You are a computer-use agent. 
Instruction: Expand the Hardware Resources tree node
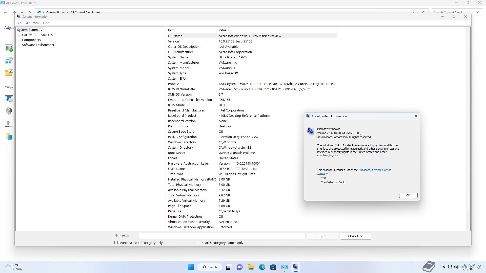(19, 35)
